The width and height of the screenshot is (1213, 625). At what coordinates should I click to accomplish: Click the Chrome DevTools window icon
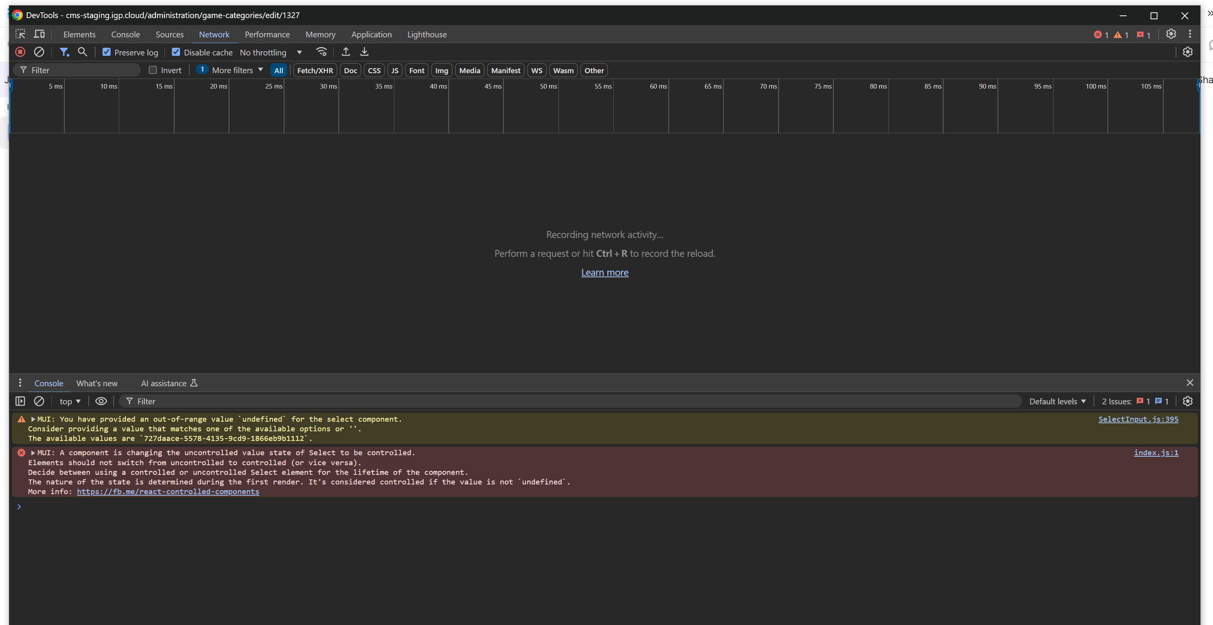pyautogui.click(x=17, y=15)
